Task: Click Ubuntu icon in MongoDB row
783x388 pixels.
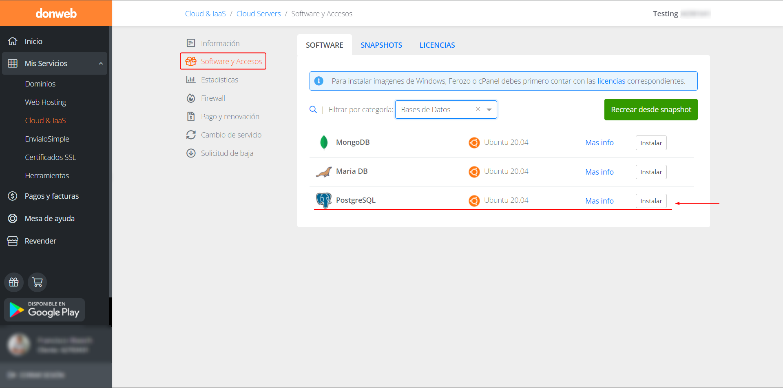Action: (474, 142)
